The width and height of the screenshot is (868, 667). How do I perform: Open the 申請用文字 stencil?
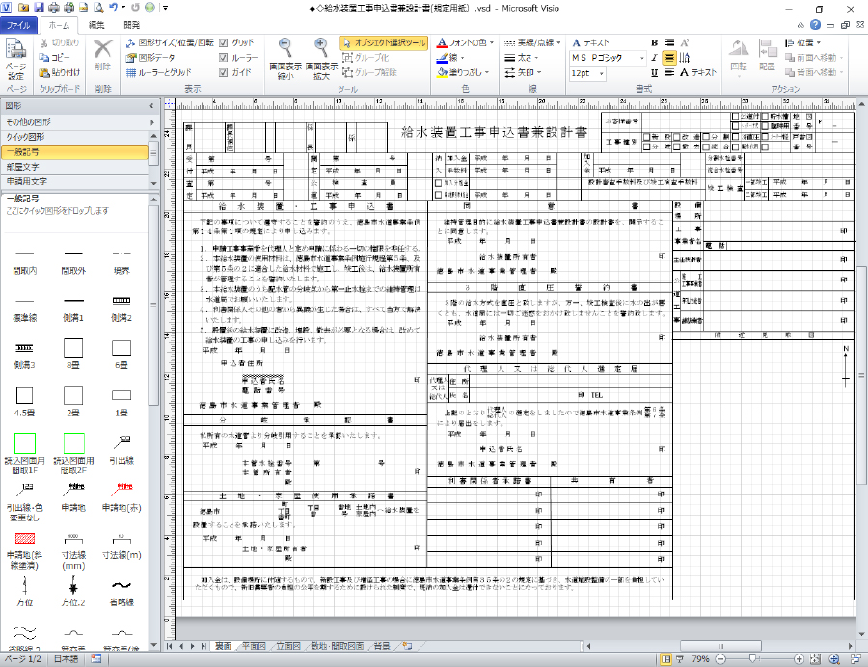(75, 181)
